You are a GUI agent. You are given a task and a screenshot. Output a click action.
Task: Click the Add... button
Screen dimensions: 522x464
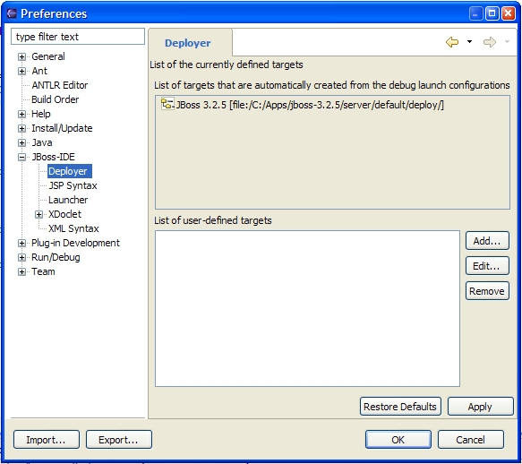(487, 241)
